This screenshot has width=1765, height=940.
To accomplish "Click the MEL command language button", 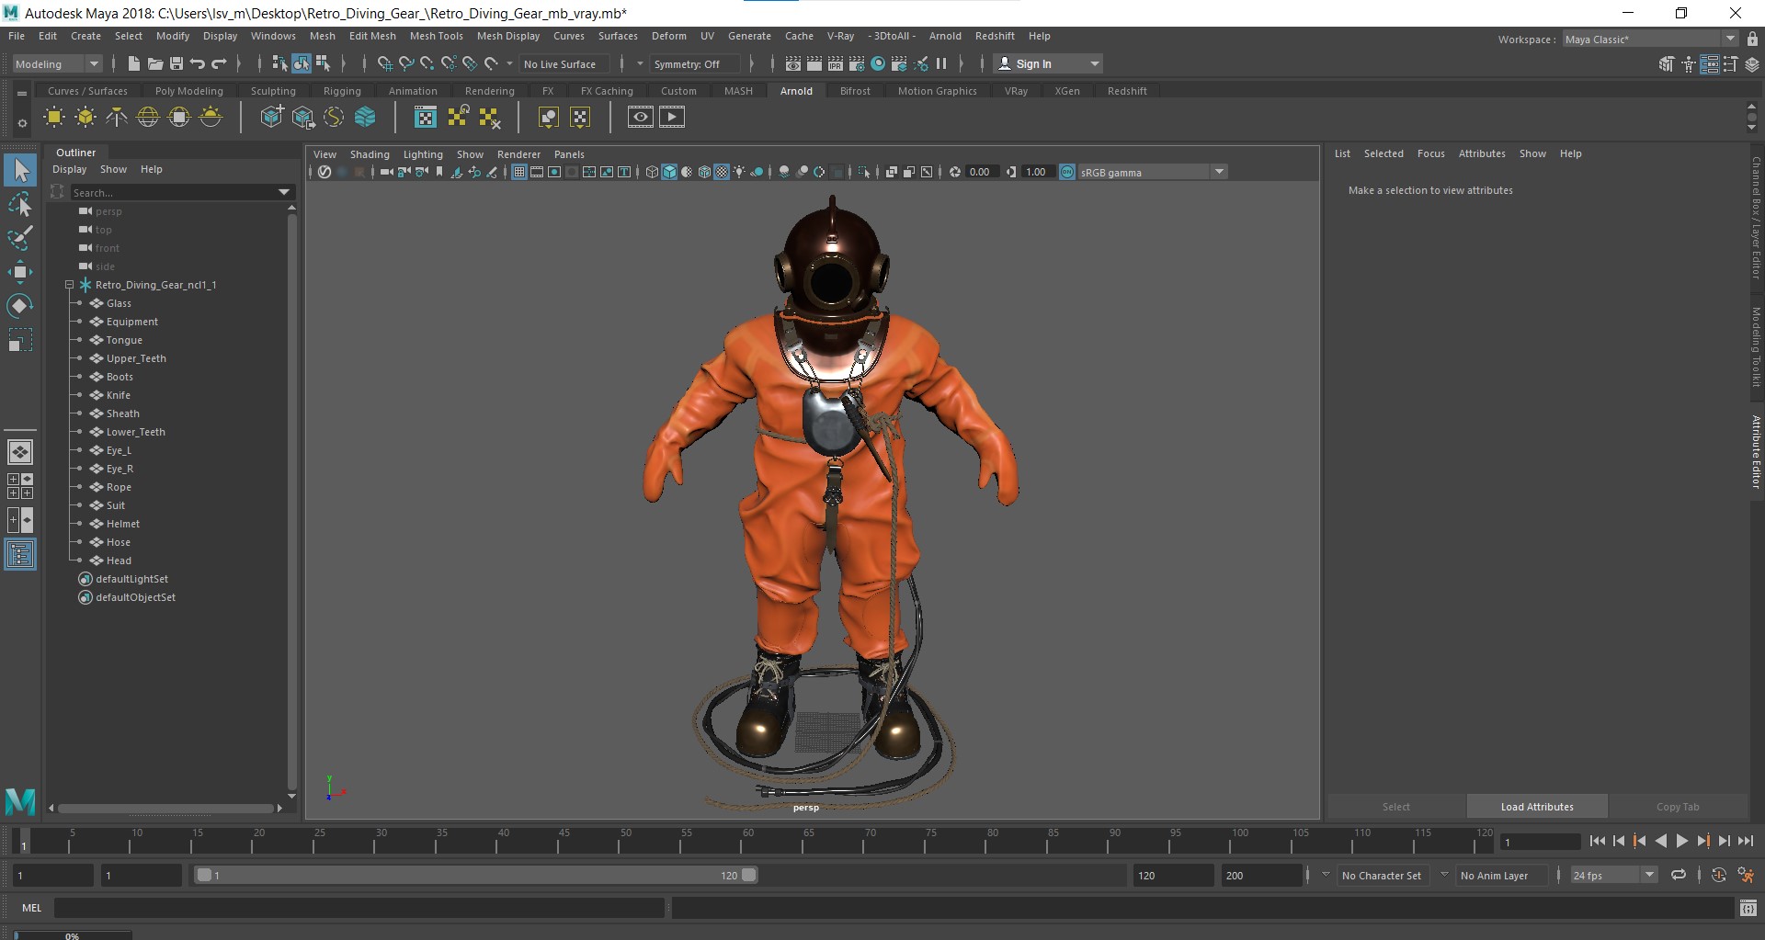I will (31, 908).
